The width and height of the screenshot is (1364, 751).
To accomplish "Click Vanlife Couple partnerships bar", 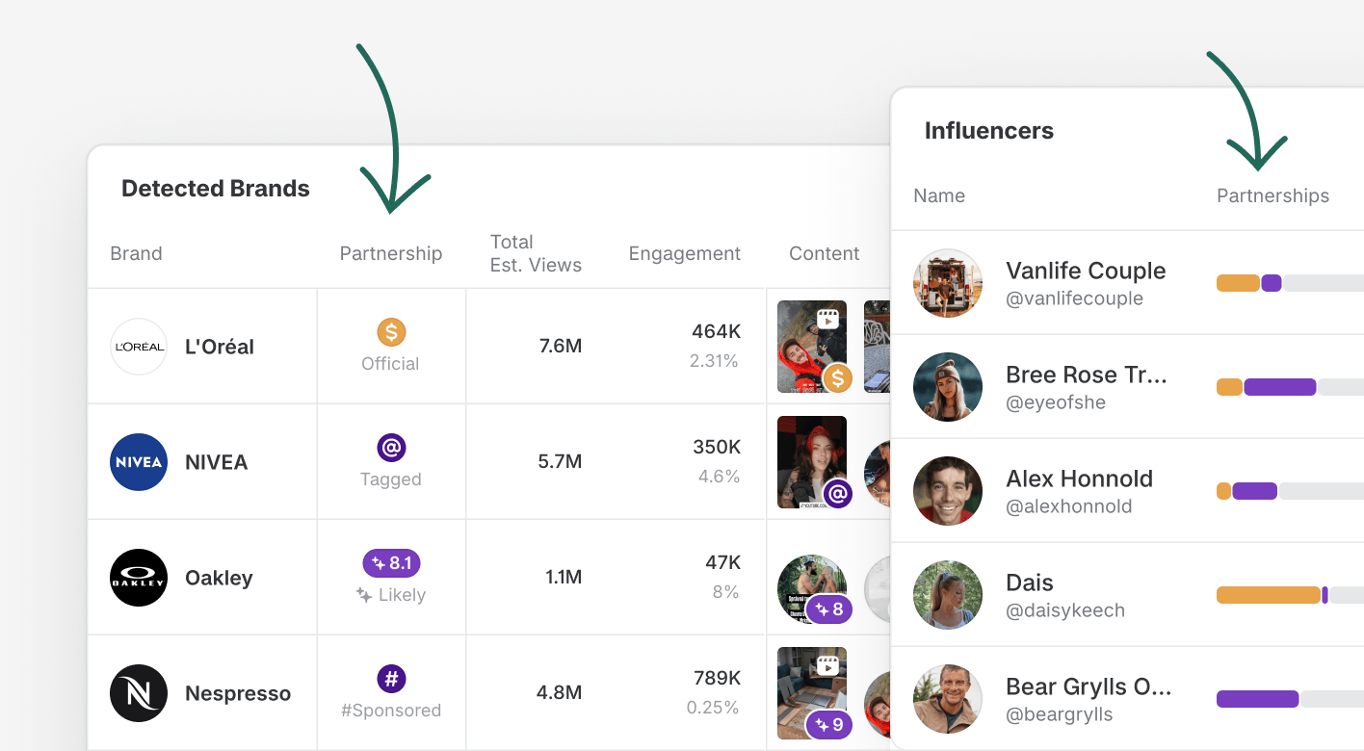I will pos(1290,283).
